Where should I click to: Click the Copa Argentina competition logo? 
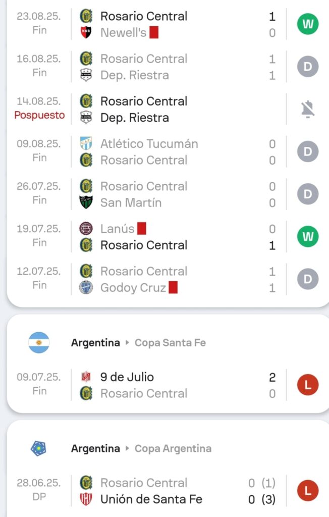[x=39, y=448]
